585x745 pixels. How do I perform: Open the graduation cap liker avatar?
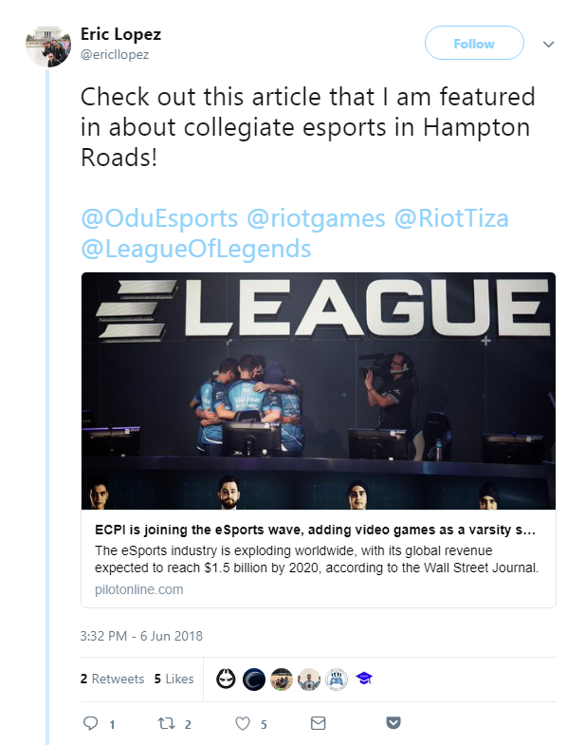pos(364,679)
